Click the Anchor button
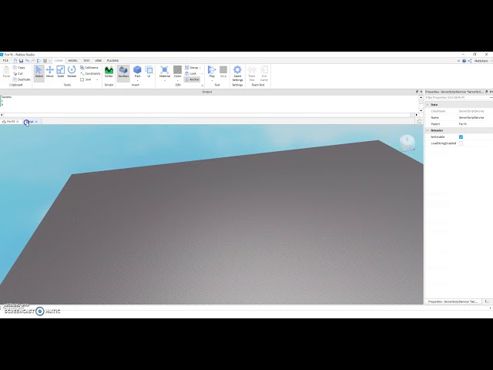 coord(192,79)
